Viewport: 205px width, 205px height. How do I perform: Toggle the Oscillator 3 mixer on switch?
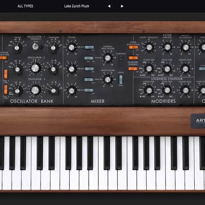tap(89, 90)
